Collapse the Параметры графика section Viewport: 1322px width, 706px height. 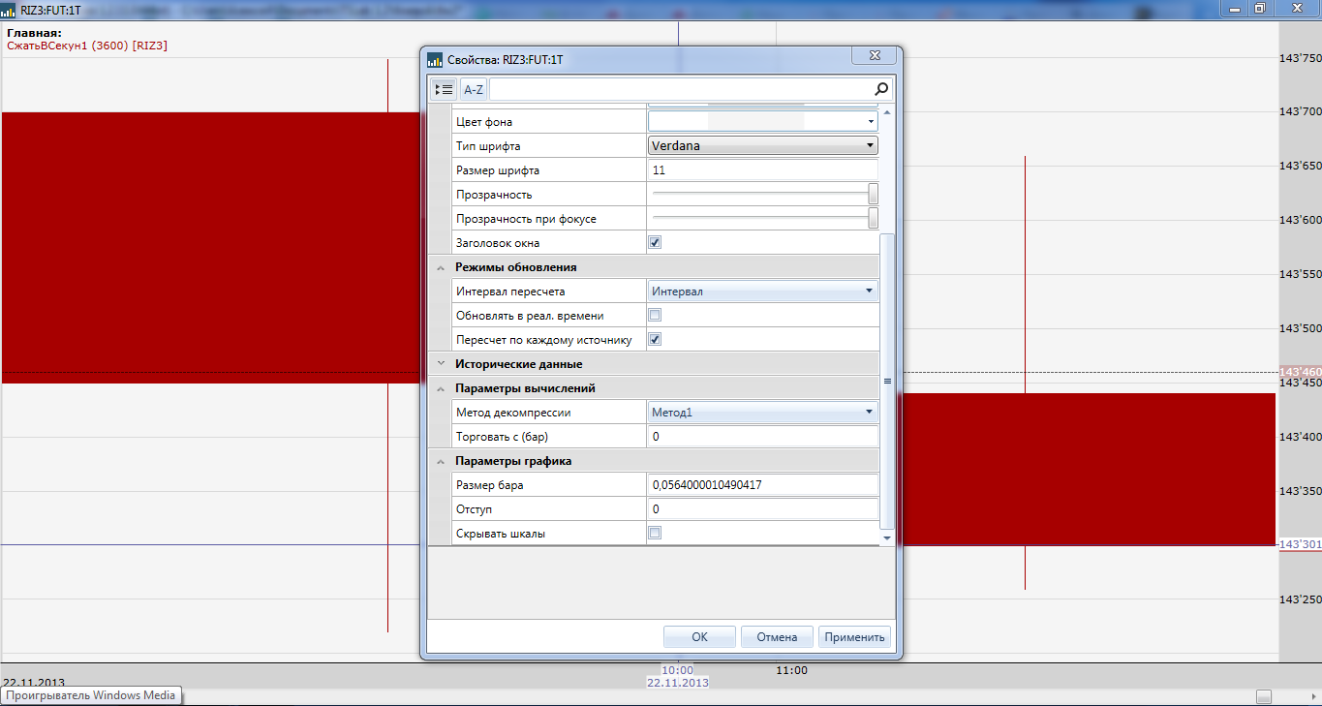(441, 461)
